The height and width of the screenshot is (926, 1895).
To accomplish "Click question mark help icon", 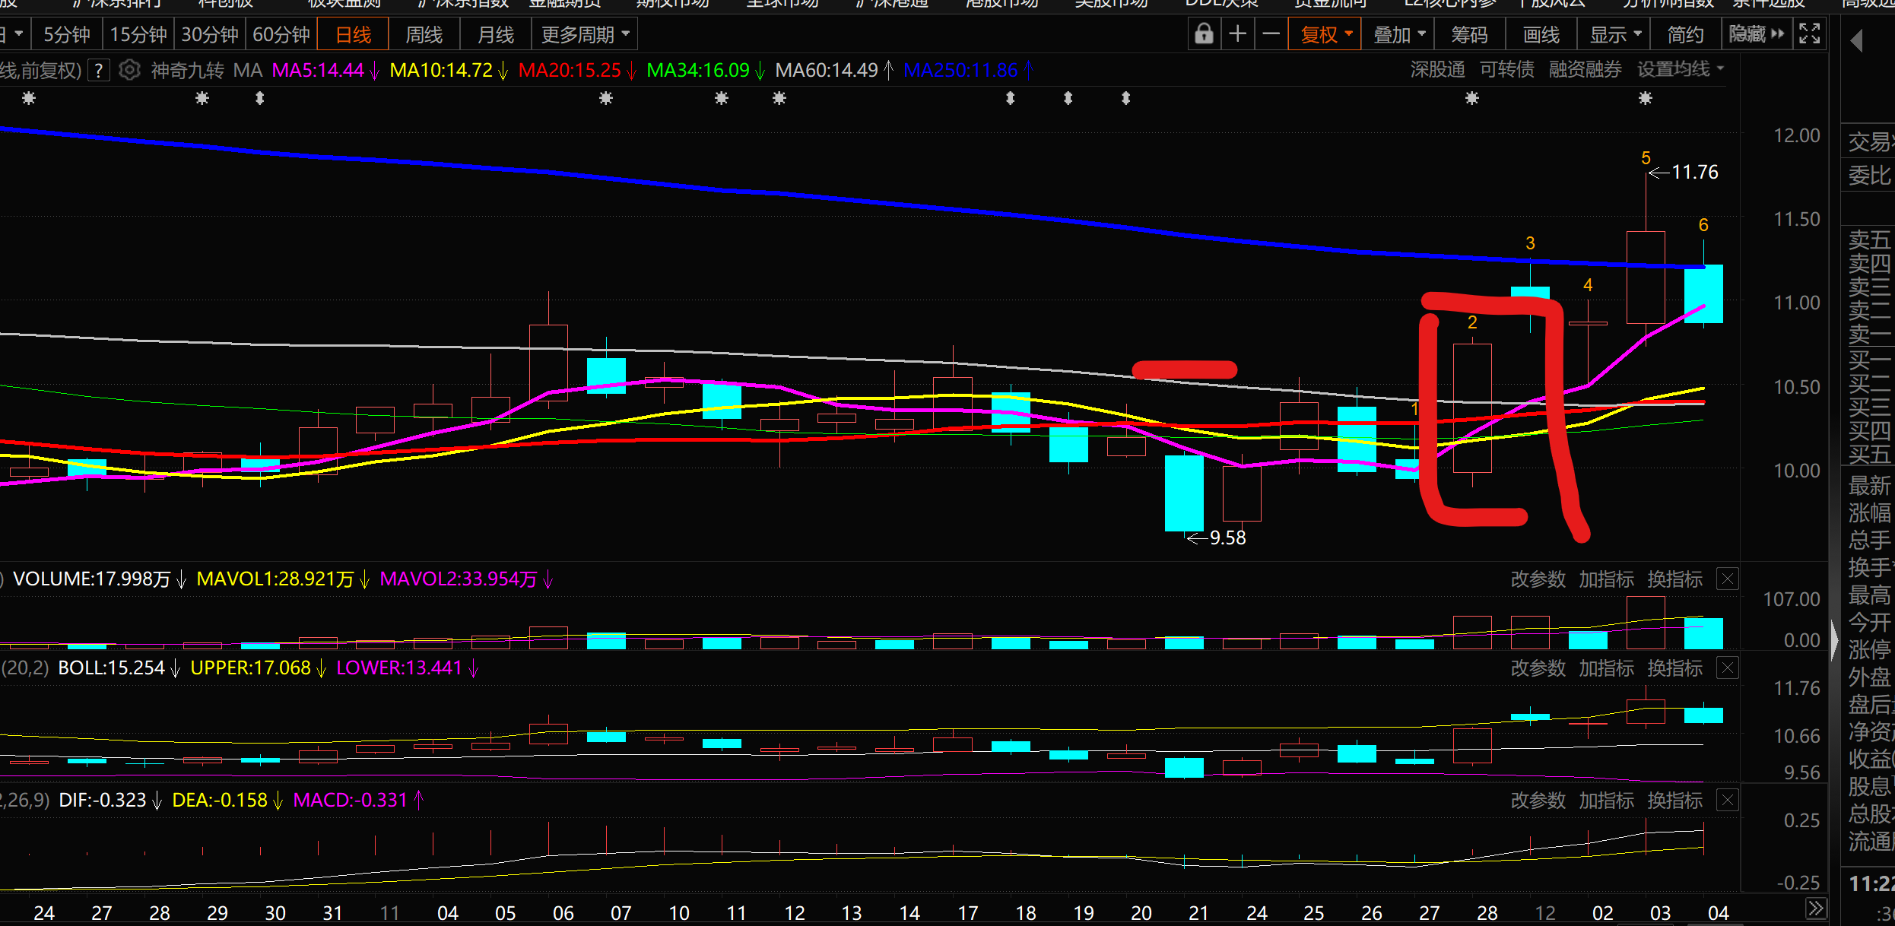I will click(x=99, y=71).
